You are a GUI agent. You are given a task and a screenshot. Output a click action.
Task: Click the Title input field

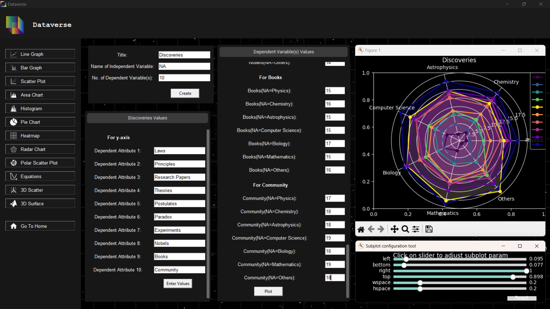184,55
